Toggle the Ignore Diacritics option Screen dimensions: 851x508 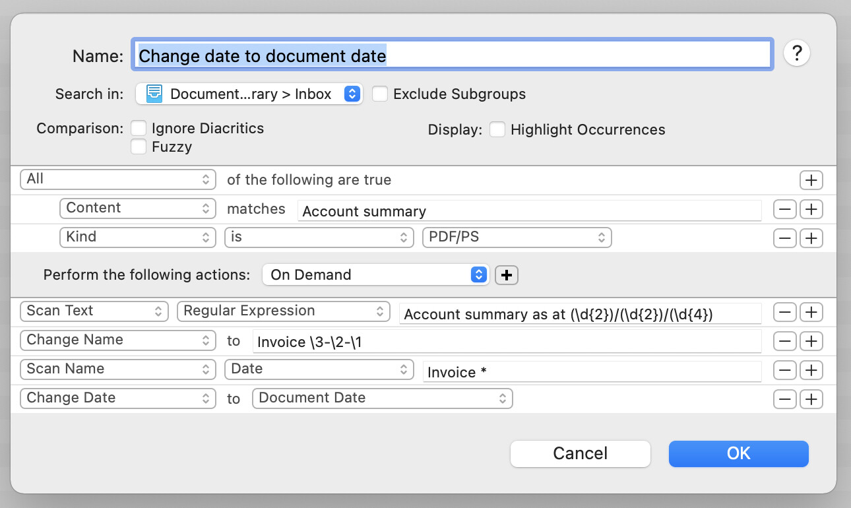tap(139, 128)
